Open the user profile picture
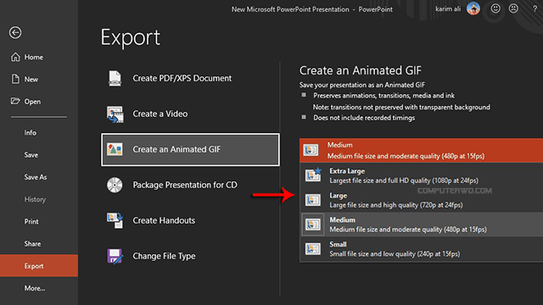 [x=473, y=8]
